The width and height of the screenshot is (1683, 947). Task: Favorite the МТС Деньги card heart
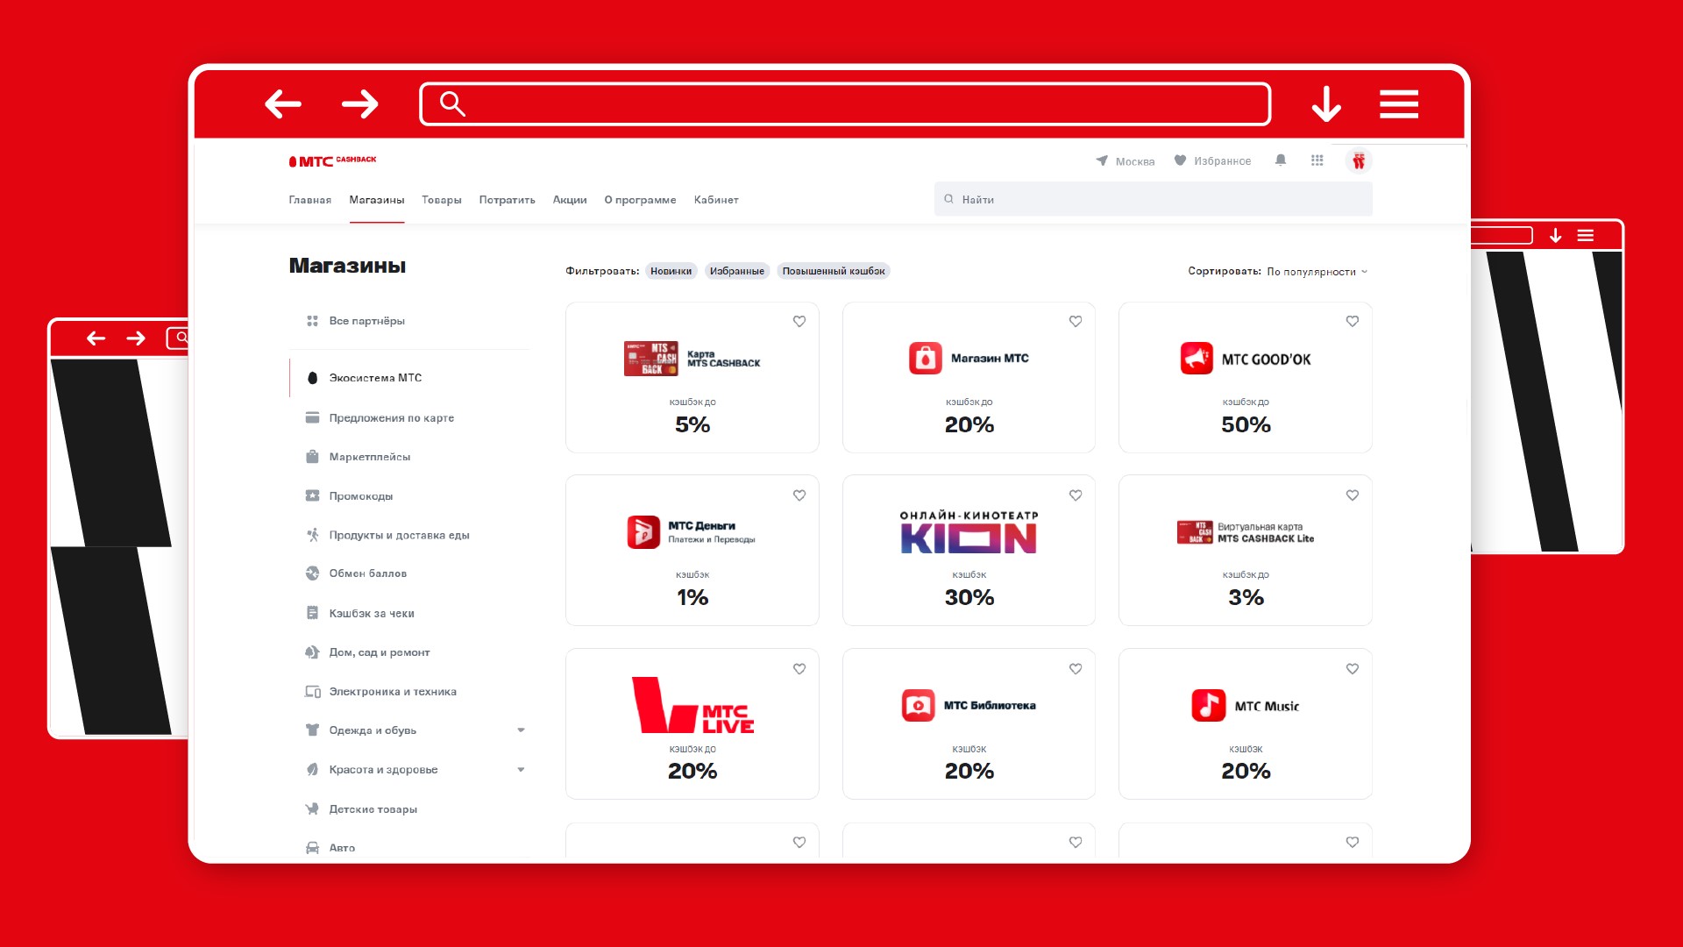799,495
